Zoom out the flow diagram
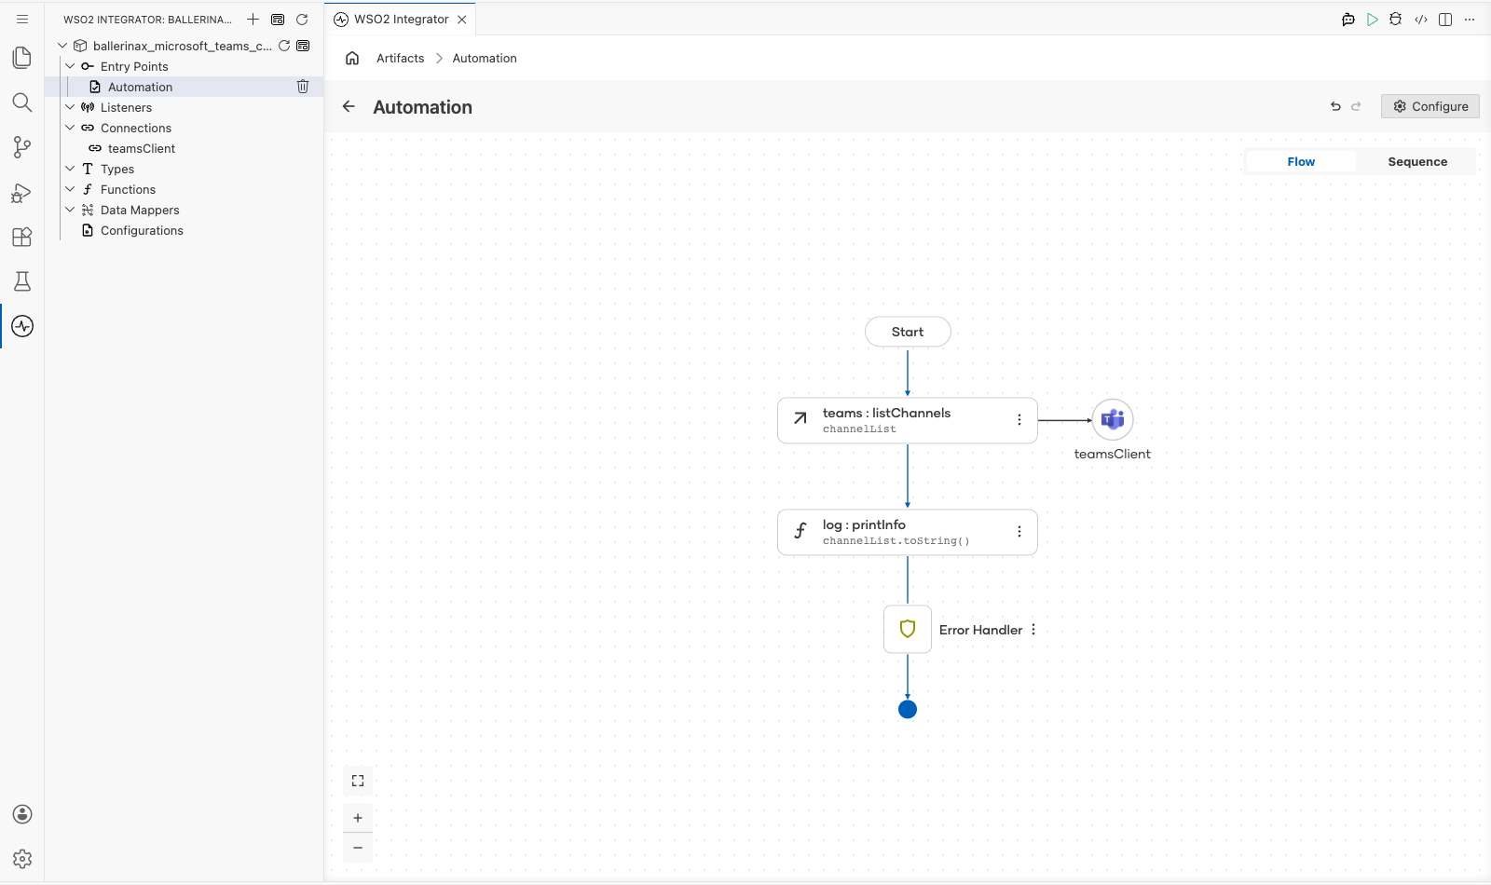1491x885 pixels. point(358,848)
